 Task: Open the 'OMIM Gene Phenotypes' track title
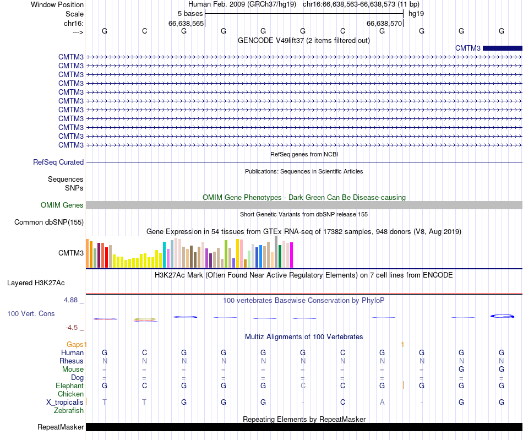click(x=304, y=197)
